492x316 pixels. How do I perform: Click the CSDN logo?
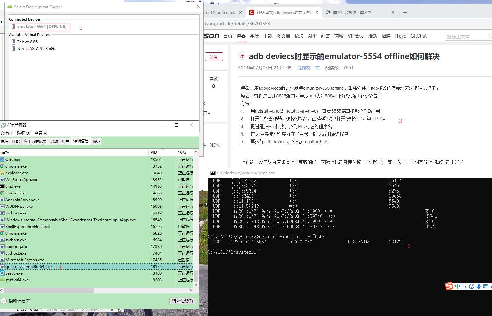pyautogui.click(x=211, y=36)
